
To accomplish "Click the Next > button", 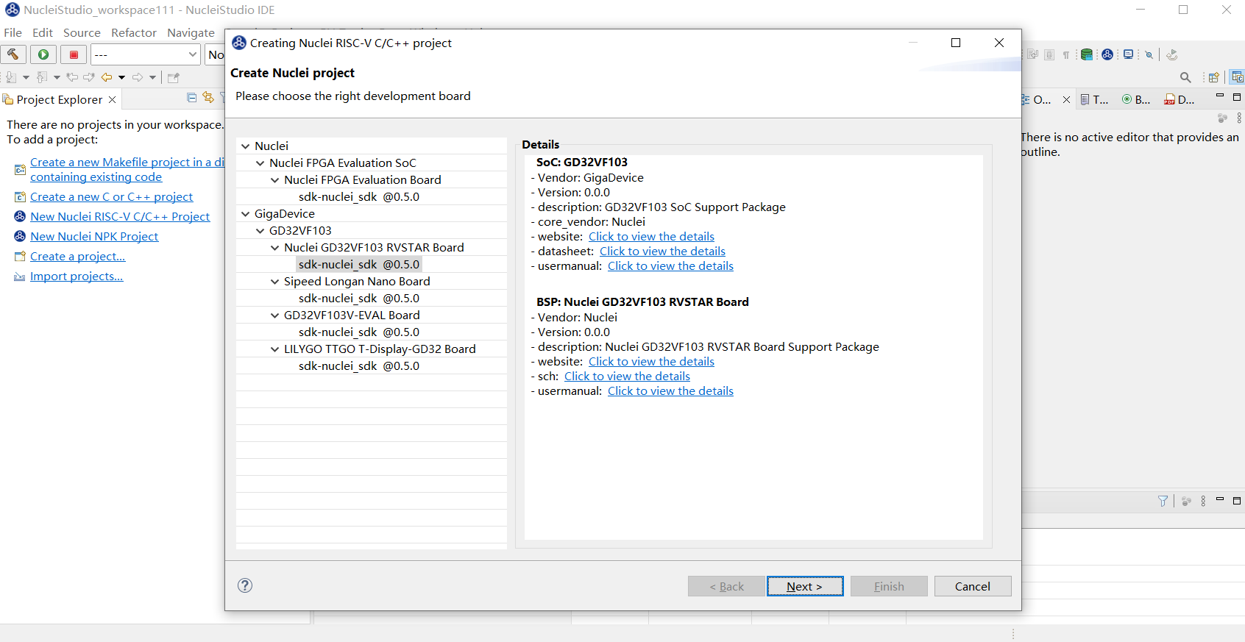I will pyautogui.click(x=804, y=586).
